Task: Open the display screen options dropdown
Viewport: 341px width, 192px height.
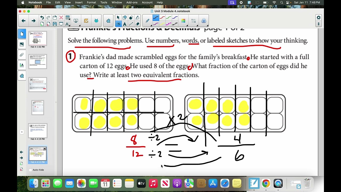Action: tap(76, 21)
